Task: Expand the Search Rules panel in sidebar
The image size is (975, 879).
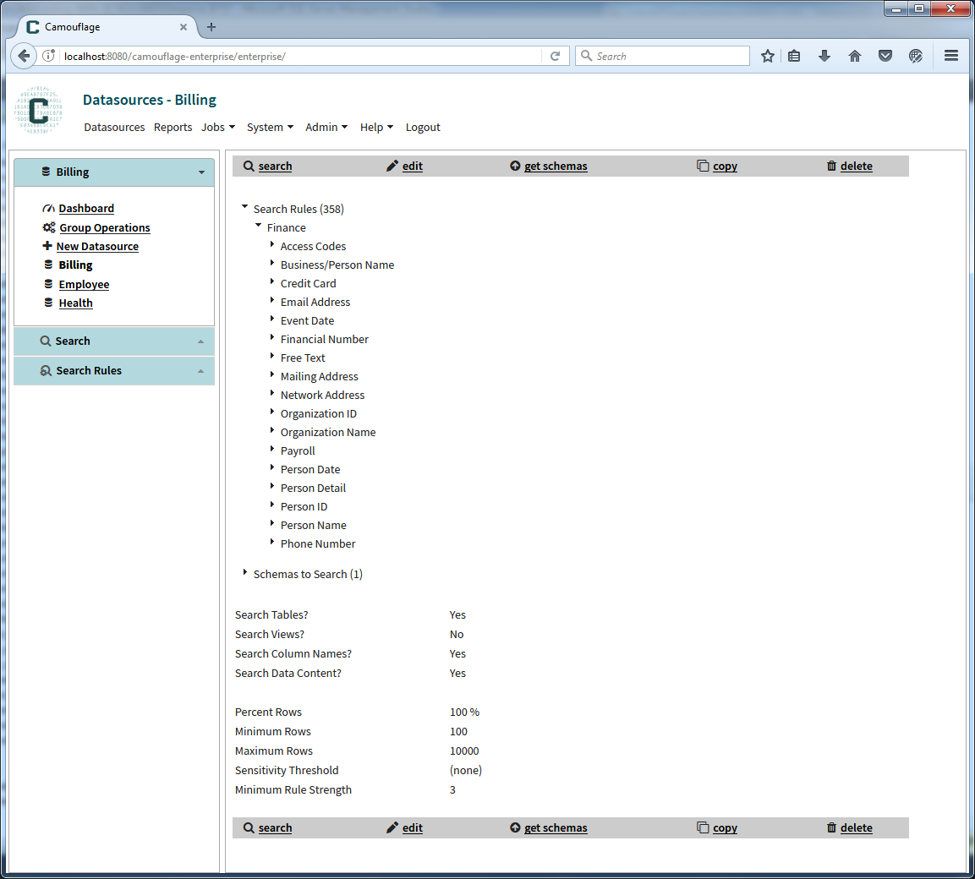Action: tap(201, 370)
